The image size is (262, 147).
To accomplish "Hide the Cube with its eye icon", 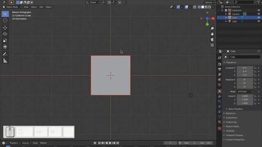I will [259, 18].
